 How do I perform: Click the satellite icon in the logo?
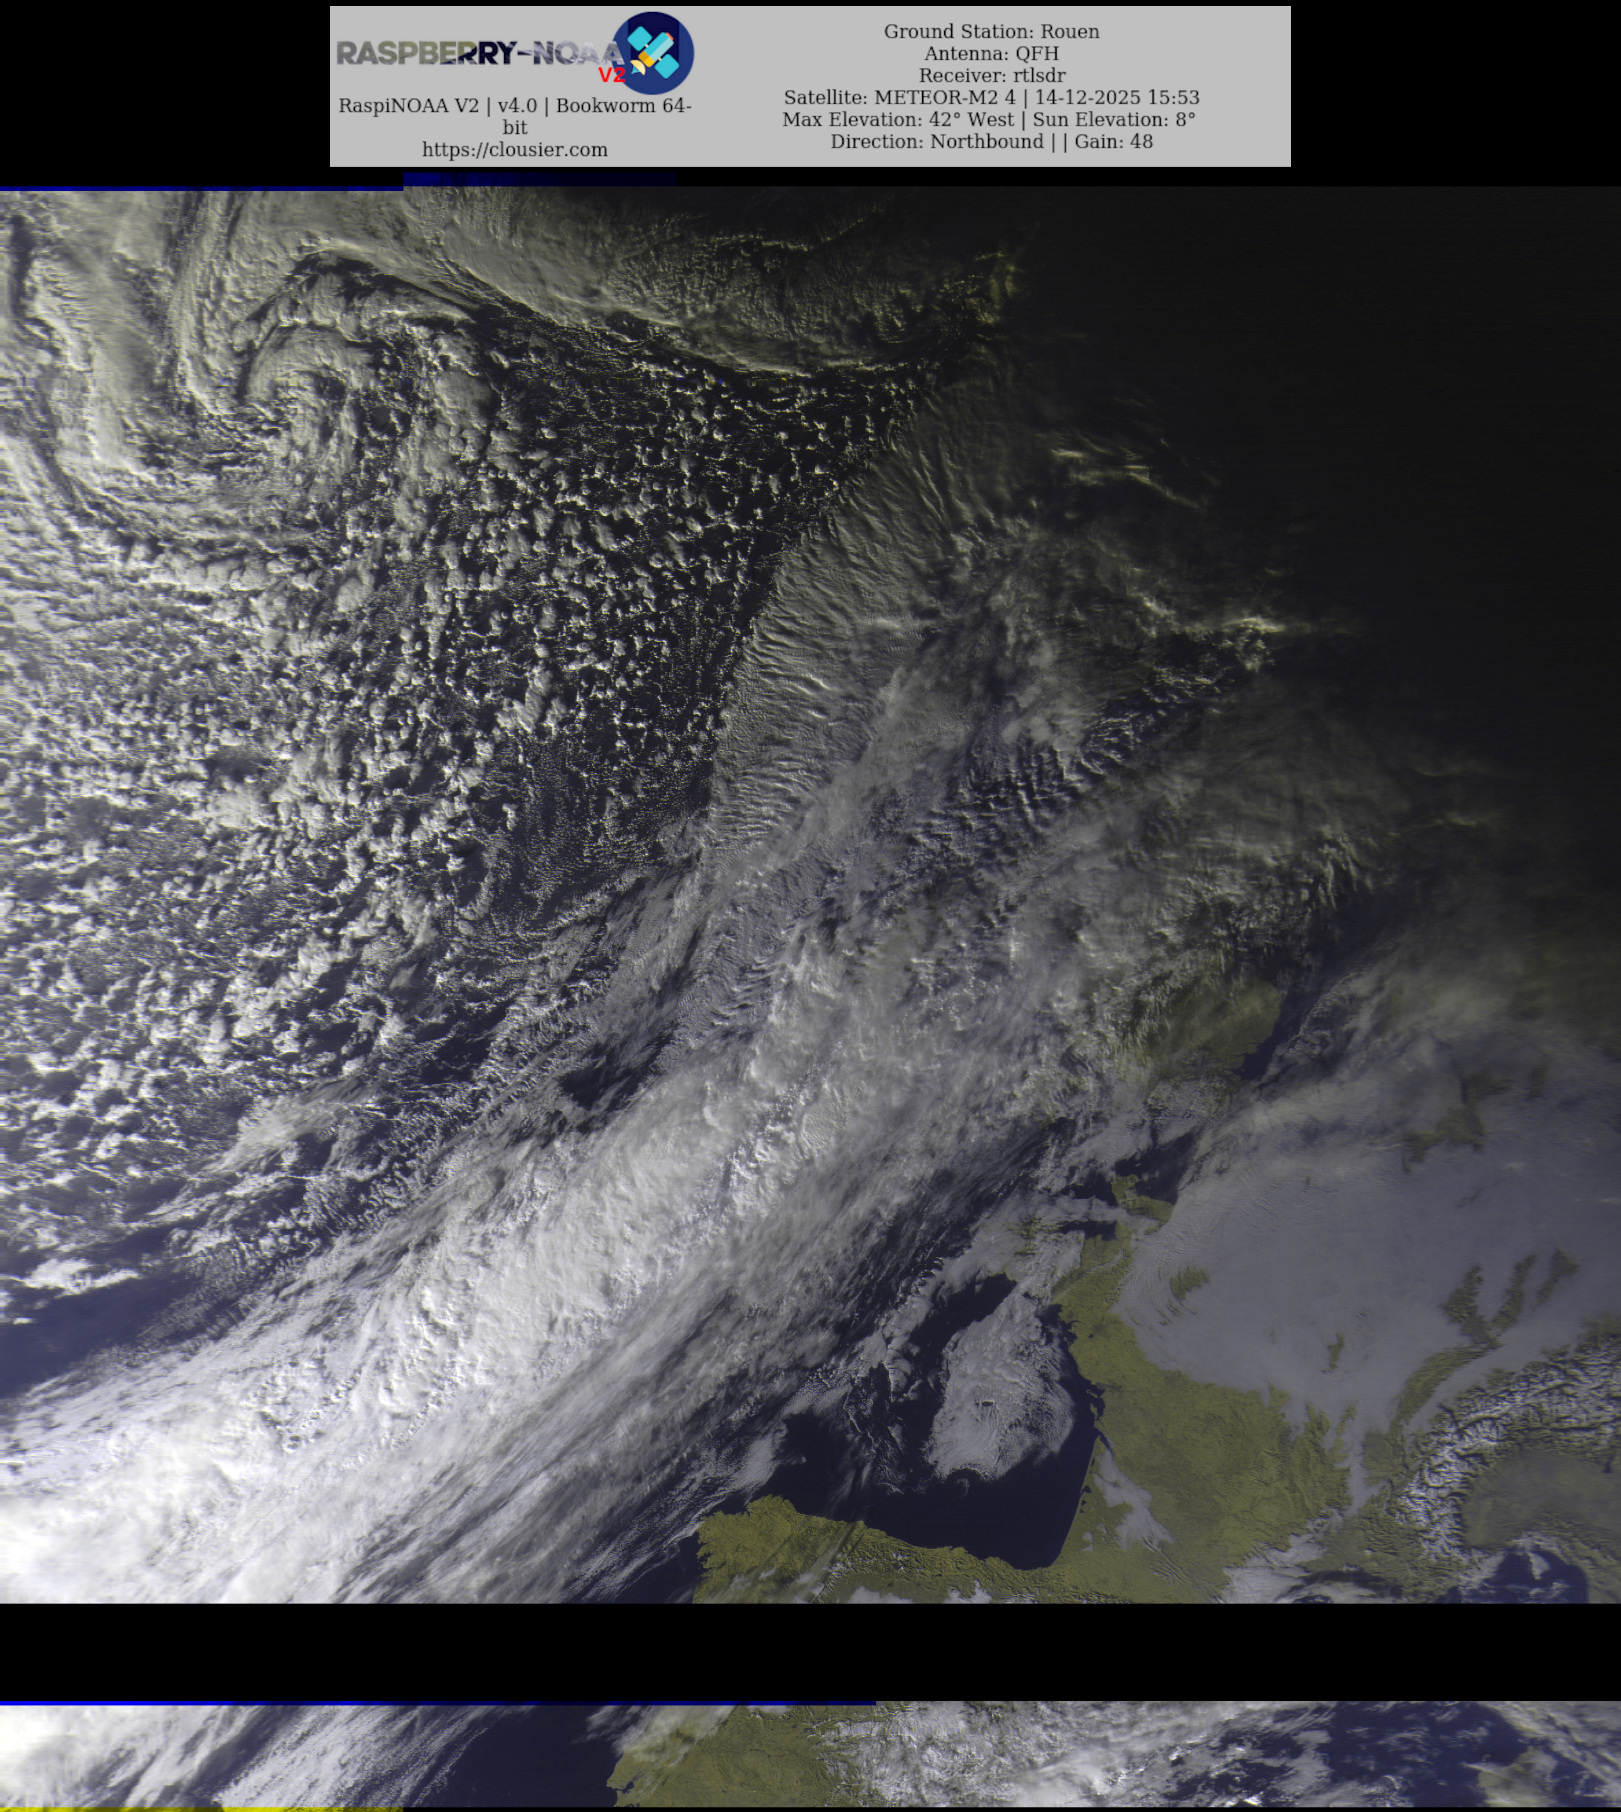(653, 53)
